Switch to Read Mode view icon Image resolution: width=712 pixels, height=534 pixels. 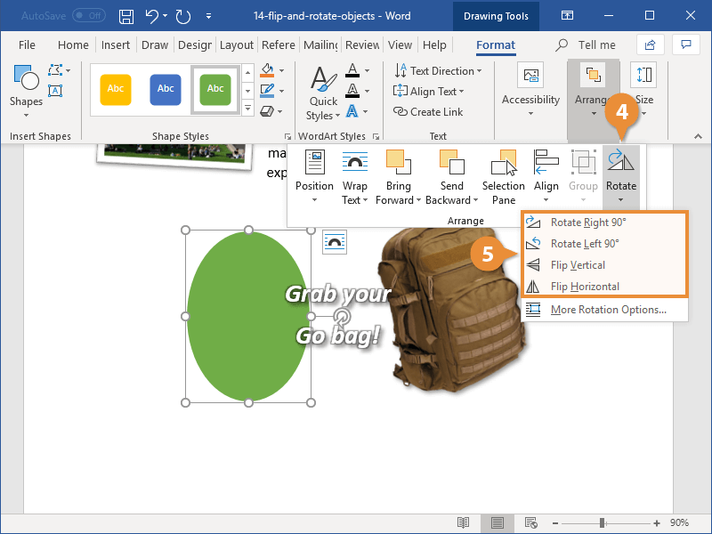pyautogui.click(x=463, y=522)
